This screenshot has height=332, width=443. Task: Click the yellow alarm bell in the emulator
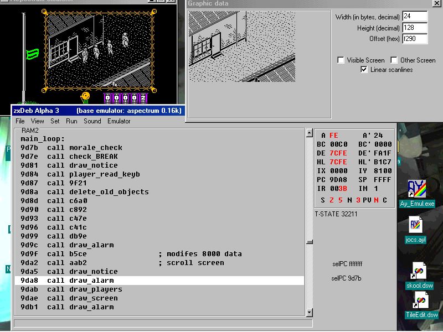coord(85,97)
